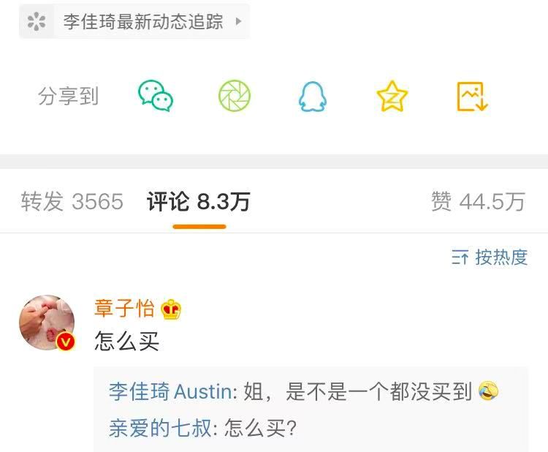Image resolution: width=548 pixels, height=452 pixels.
Task: Share to Qzone star icon
Action: tap(392, 97)
